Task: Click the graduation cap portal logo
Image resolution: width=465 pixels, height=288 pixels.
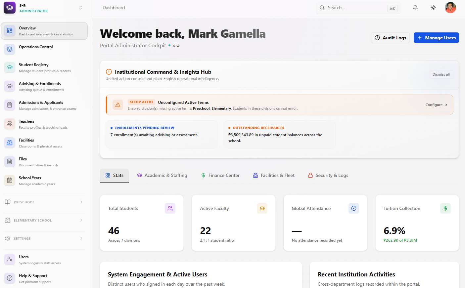Action: 10,8
